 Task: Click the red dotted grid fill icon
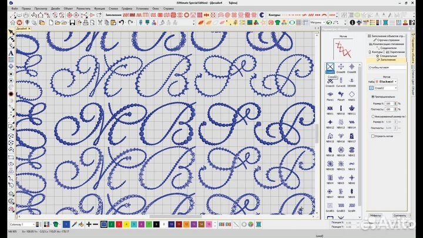click(x=200, y=15)
